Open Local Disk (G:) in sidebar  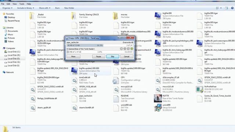[x=12, y=62]
